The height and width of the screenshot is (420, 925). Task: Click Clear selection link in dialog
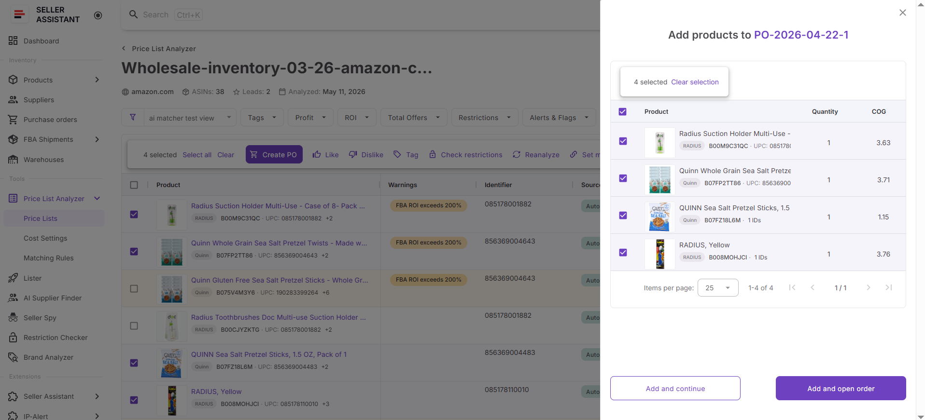[695, 82]
